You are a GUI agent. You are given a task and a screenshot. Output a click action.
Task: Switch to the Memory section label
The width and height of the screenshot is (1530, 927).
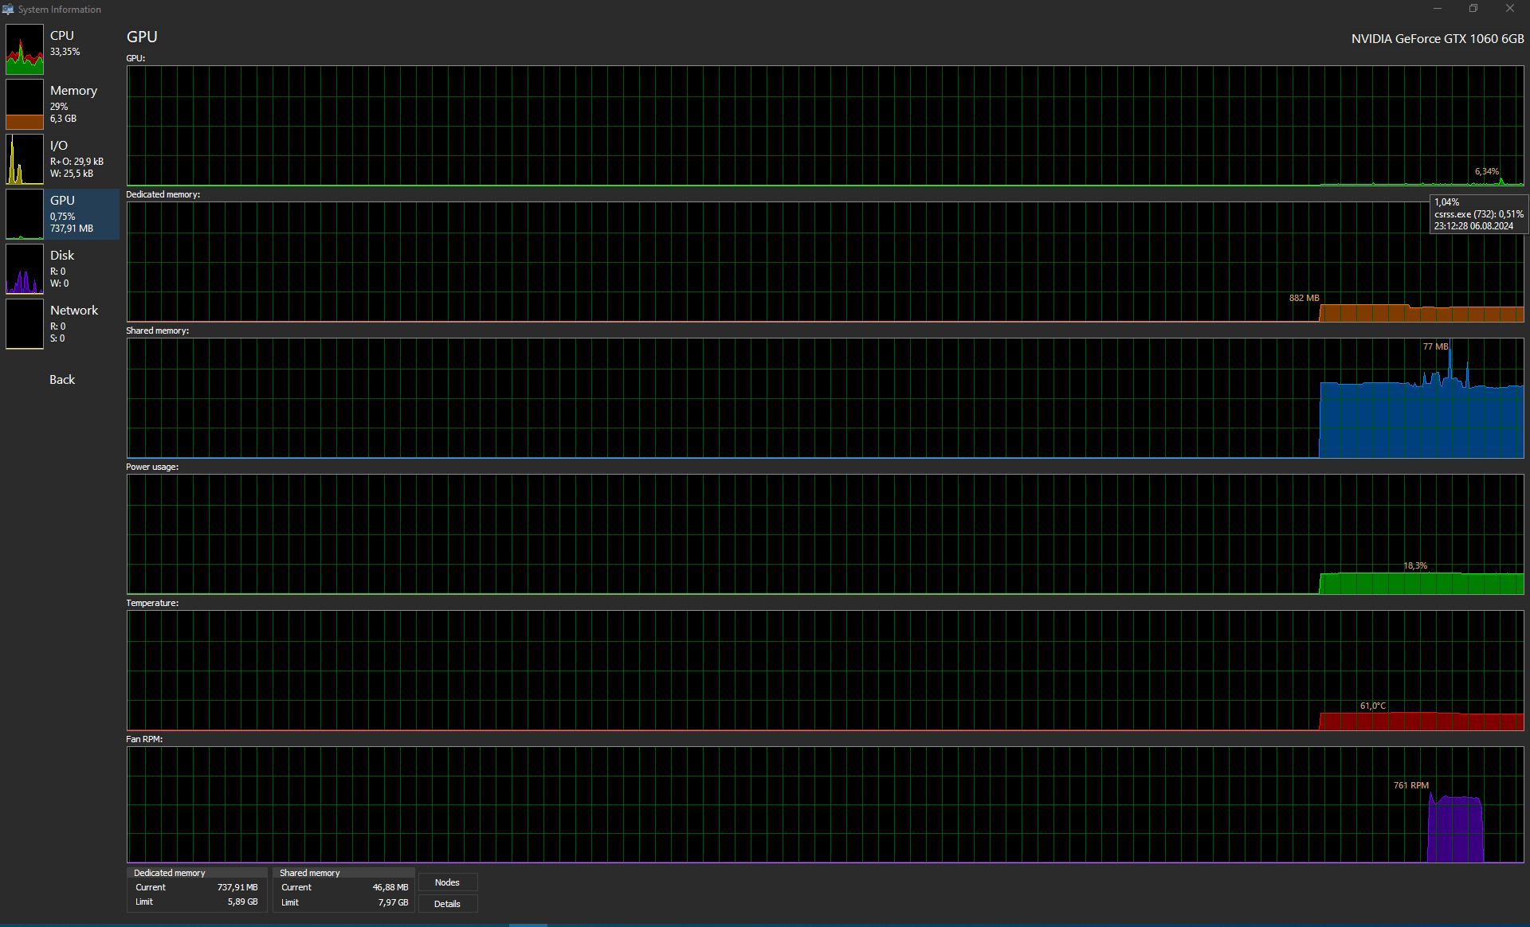pyautogui.click(x=73, y=91)
